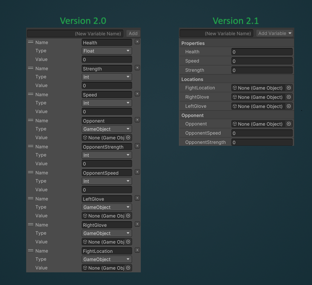The height and width of the screenshot is (285, 312).
Task: Click the Version 2.0 heading text
Action: point(83,21)
